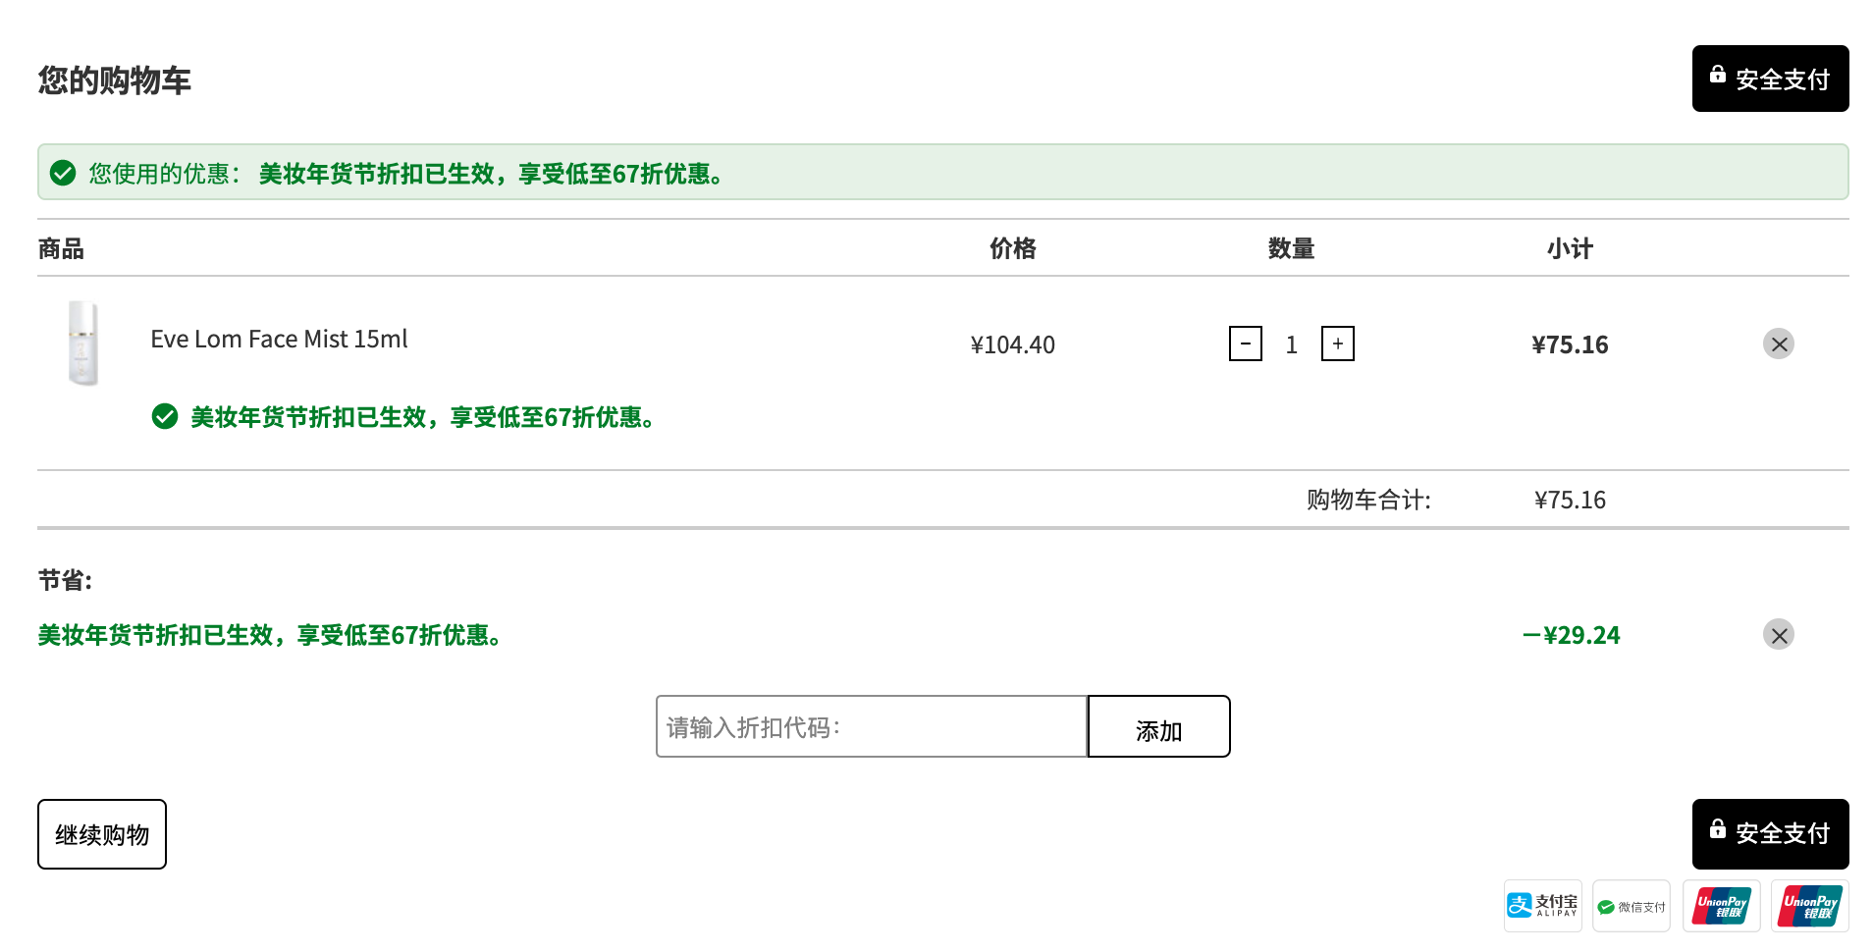Image resolution: width=1873 pixels, height=952 pixels.
Task: Click the top 安全支付 checkout button
Action: point(1770,79)
